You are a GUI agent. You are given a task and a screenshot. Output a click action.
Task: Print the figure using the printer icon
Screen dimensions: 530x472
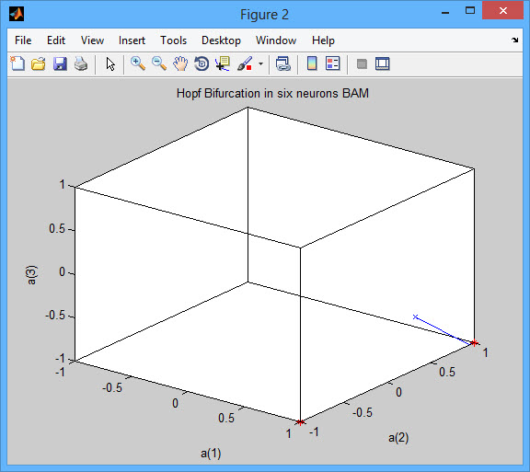[81, 63]
